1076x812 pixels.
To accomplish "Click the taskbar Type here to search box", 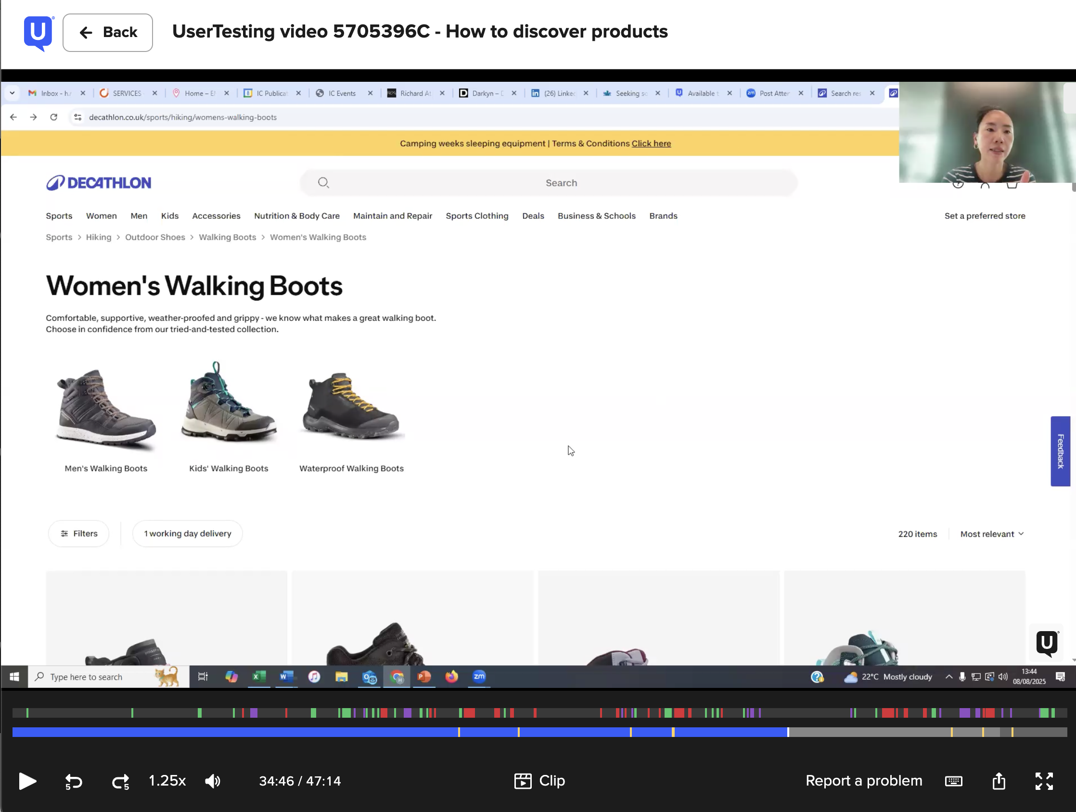I will pos(108,676).
